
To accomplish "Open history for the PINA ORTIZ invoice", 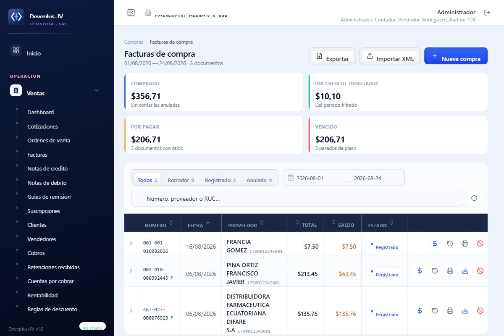I will pos(435,271).
